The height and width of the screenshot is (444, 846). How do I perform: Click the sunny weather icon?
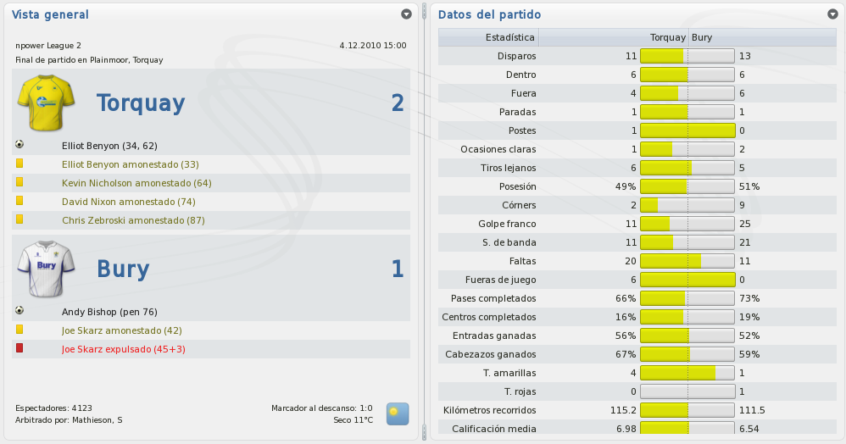[x=397, y=413]
